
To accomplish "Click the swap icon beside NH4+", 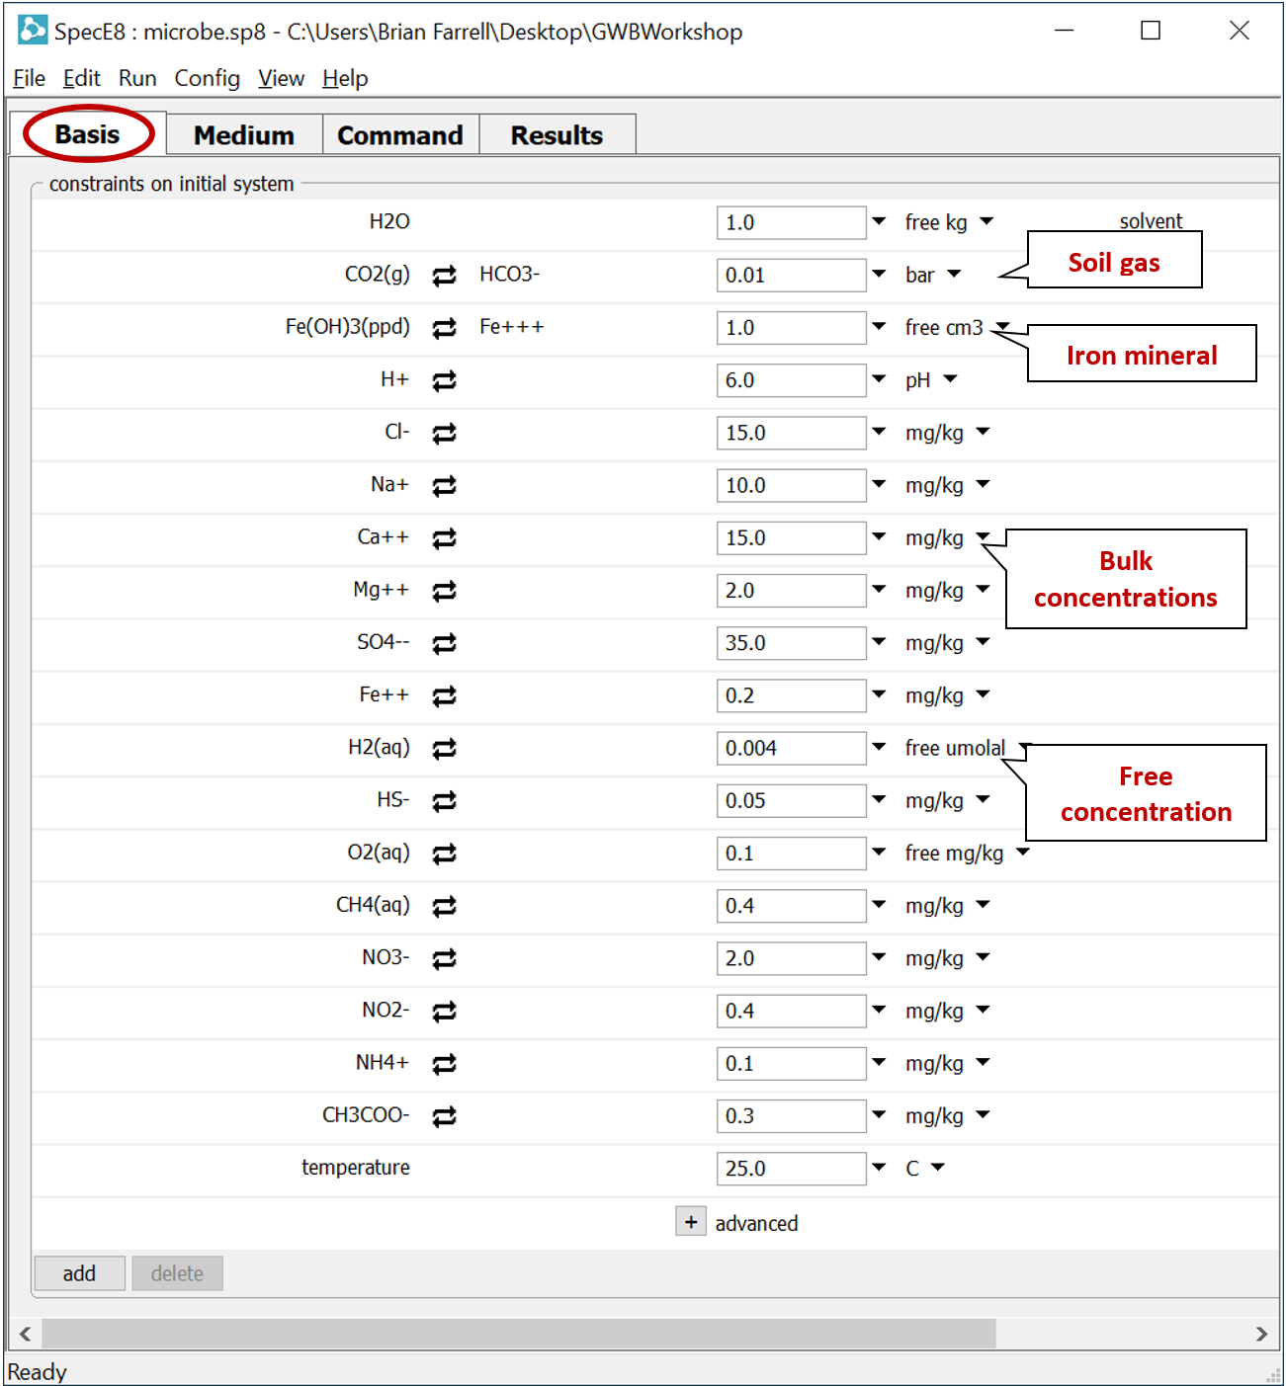I will coord(445,1063).
